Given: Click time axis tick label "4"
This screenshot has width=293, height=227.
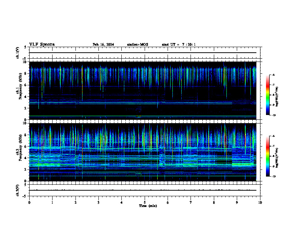Looking at the screenshot, I should point(122,203).
